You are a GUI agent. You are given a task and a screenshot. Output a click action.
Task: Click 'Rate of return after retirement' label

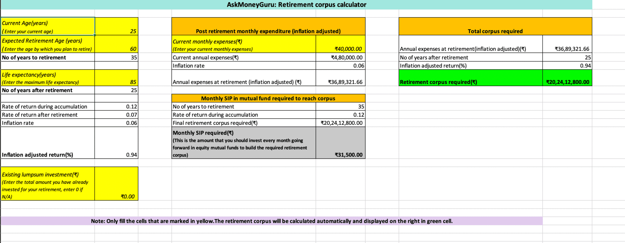(48, 114)
